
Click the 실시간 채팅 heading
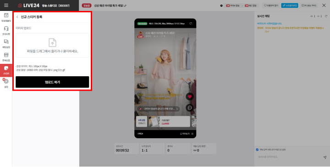coord(263,16)
